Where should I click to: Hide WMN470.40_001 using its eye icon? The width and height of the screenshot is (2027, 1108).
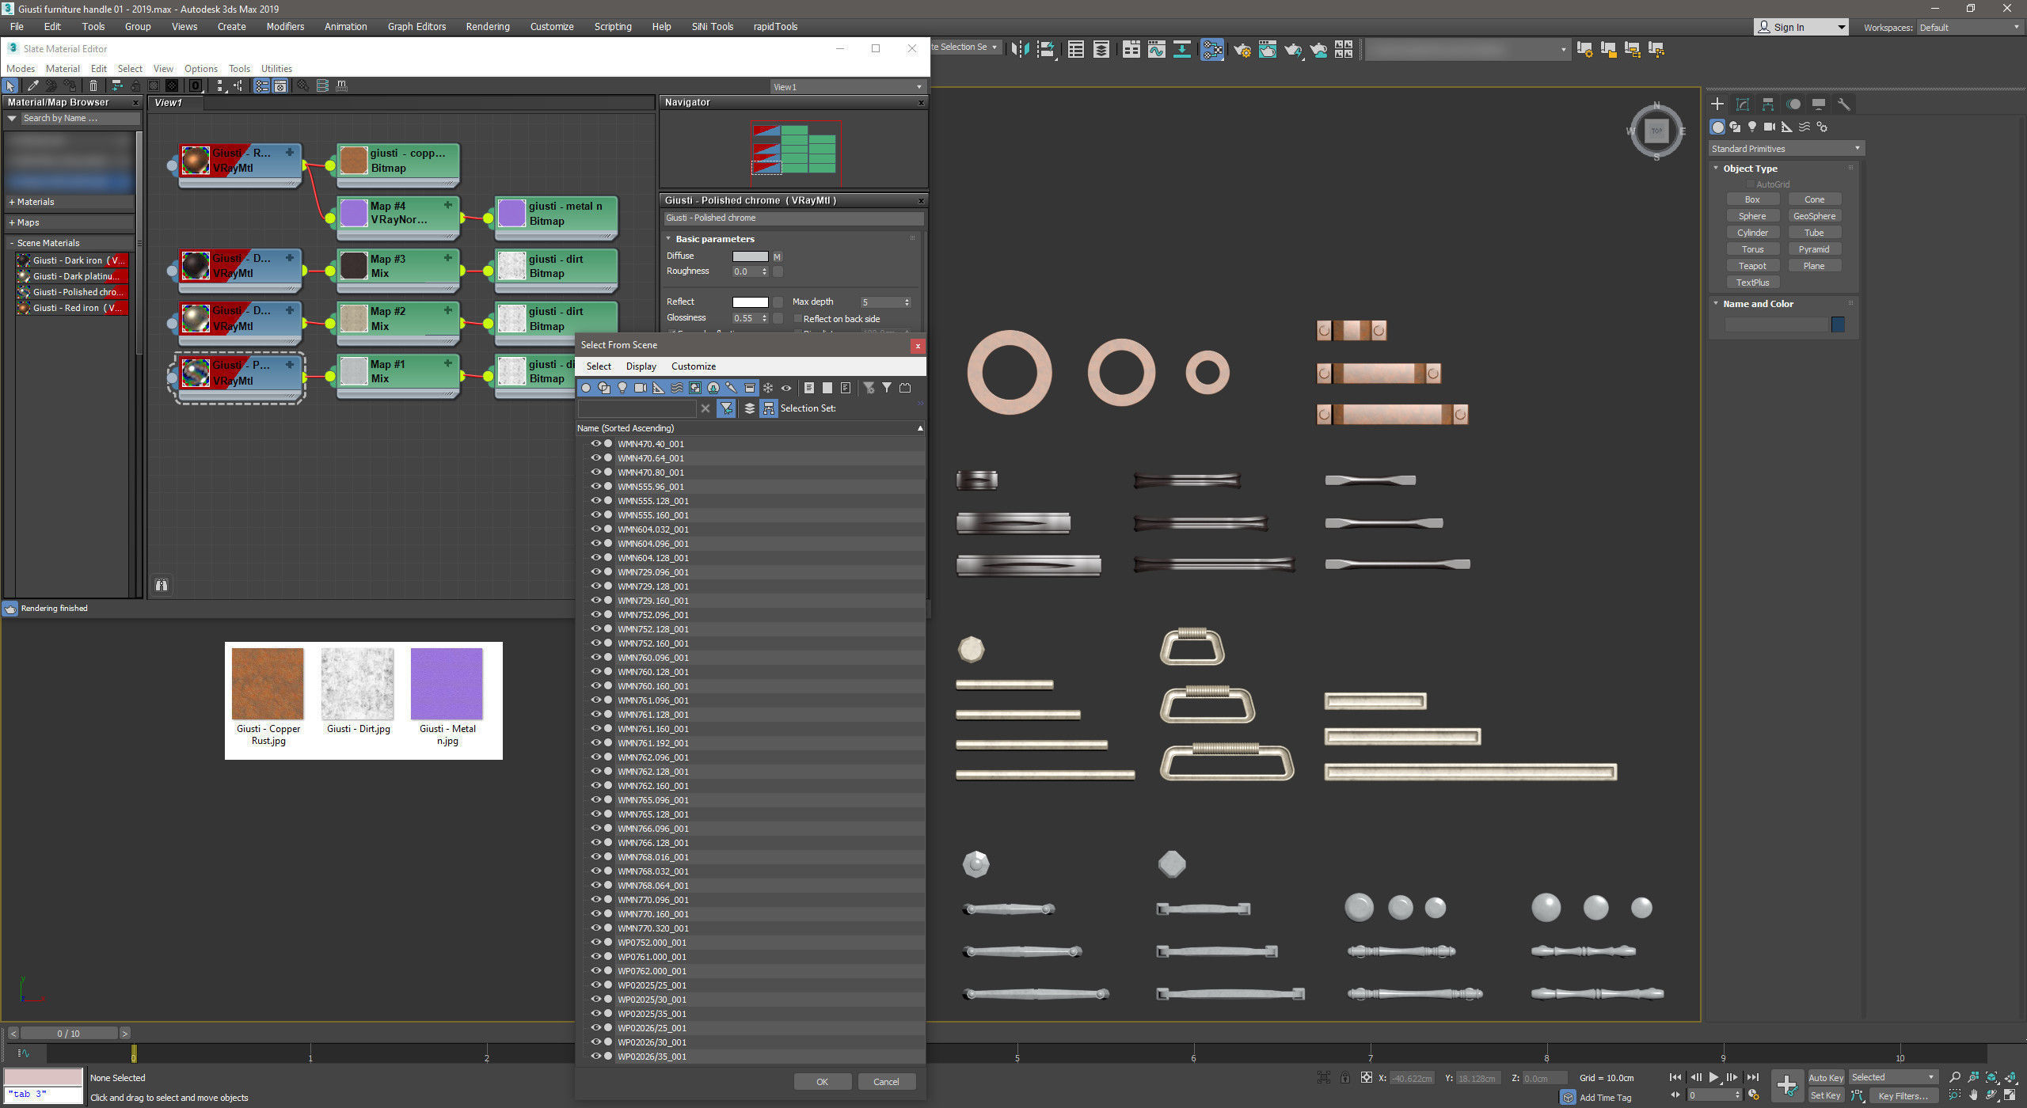click(595, 444)
